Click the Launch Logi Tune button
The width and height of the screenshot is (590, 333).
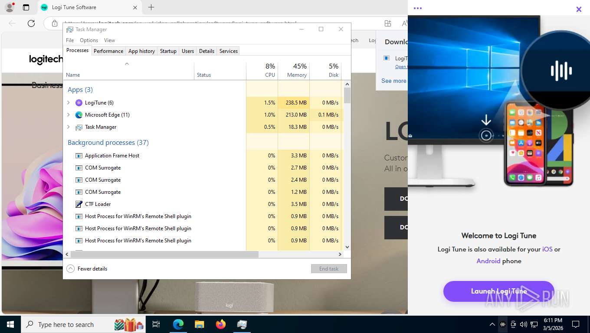(499, 291)
